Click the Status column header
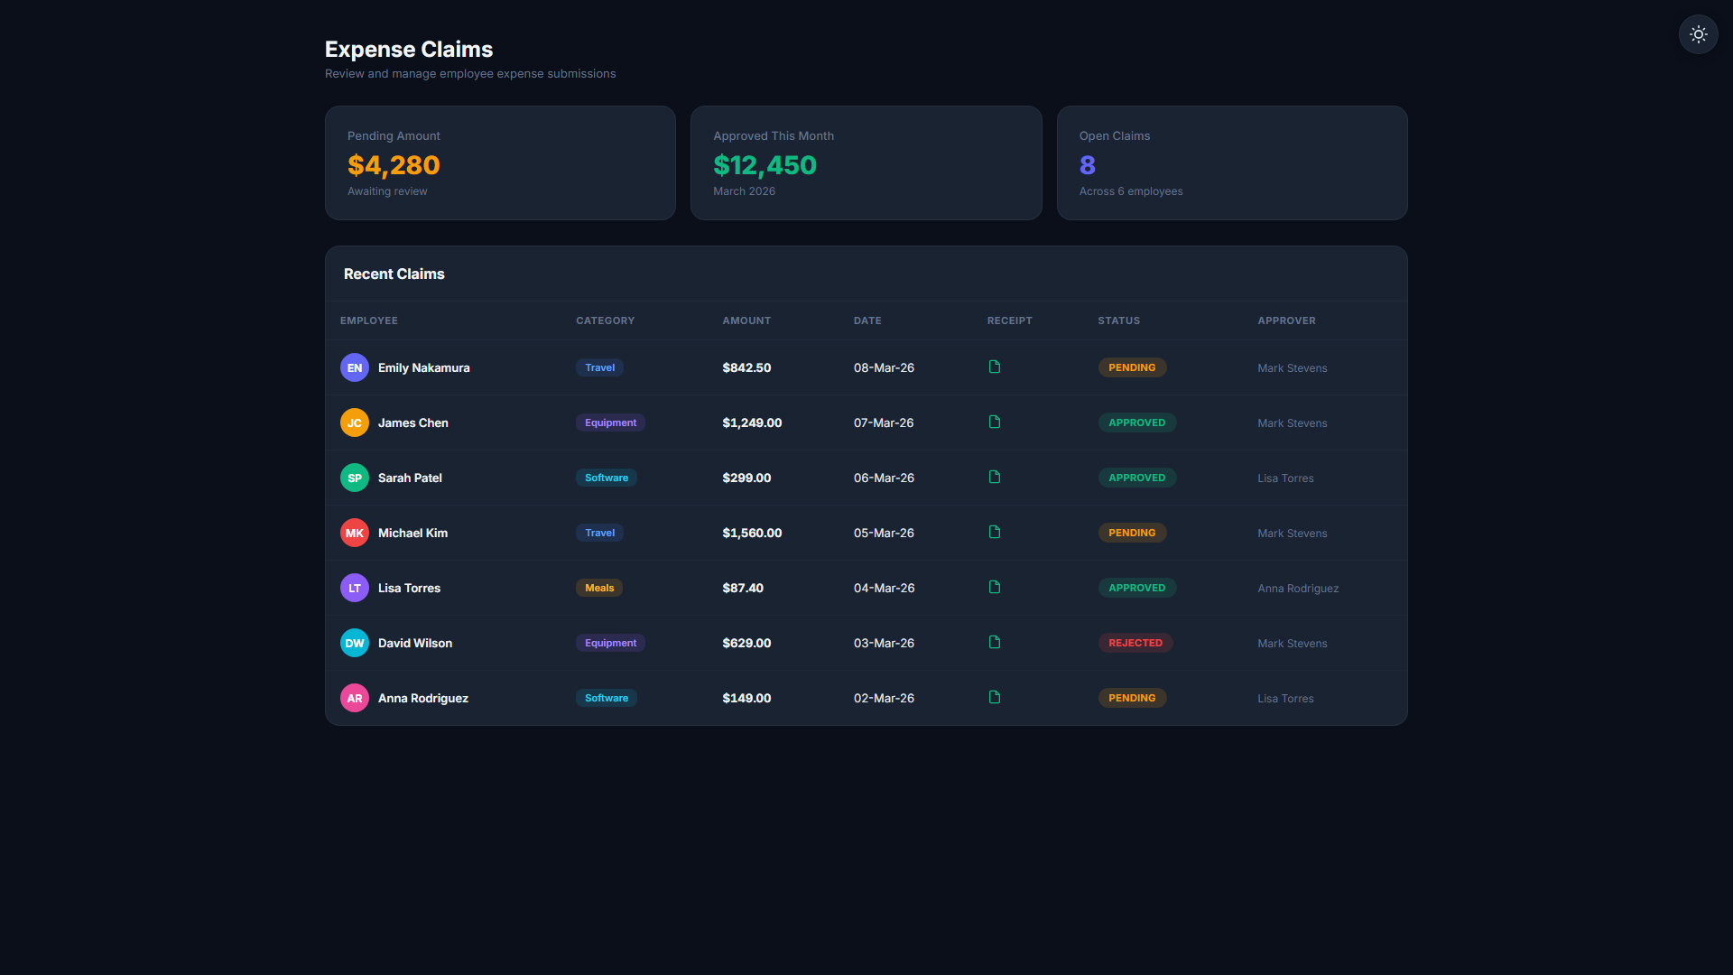The image size is (1733, 975). 1119,320
